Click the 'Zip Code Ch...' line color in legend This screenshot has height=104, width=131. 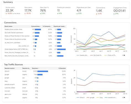(91, 55)
